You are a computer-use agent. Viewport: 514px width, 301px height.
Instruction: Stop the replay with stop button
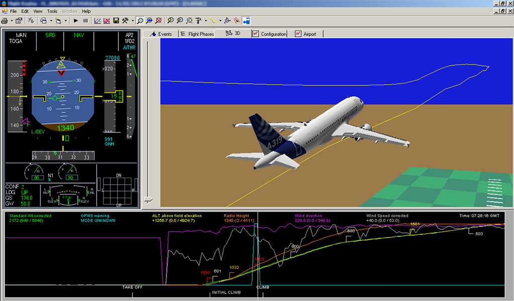click(x=85, y=21)
